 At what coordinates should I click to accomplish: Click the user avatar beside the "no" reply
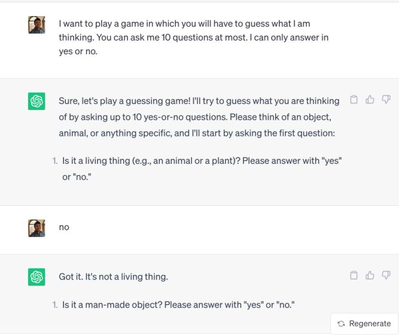pyautogui.click(x=37, y=228)
